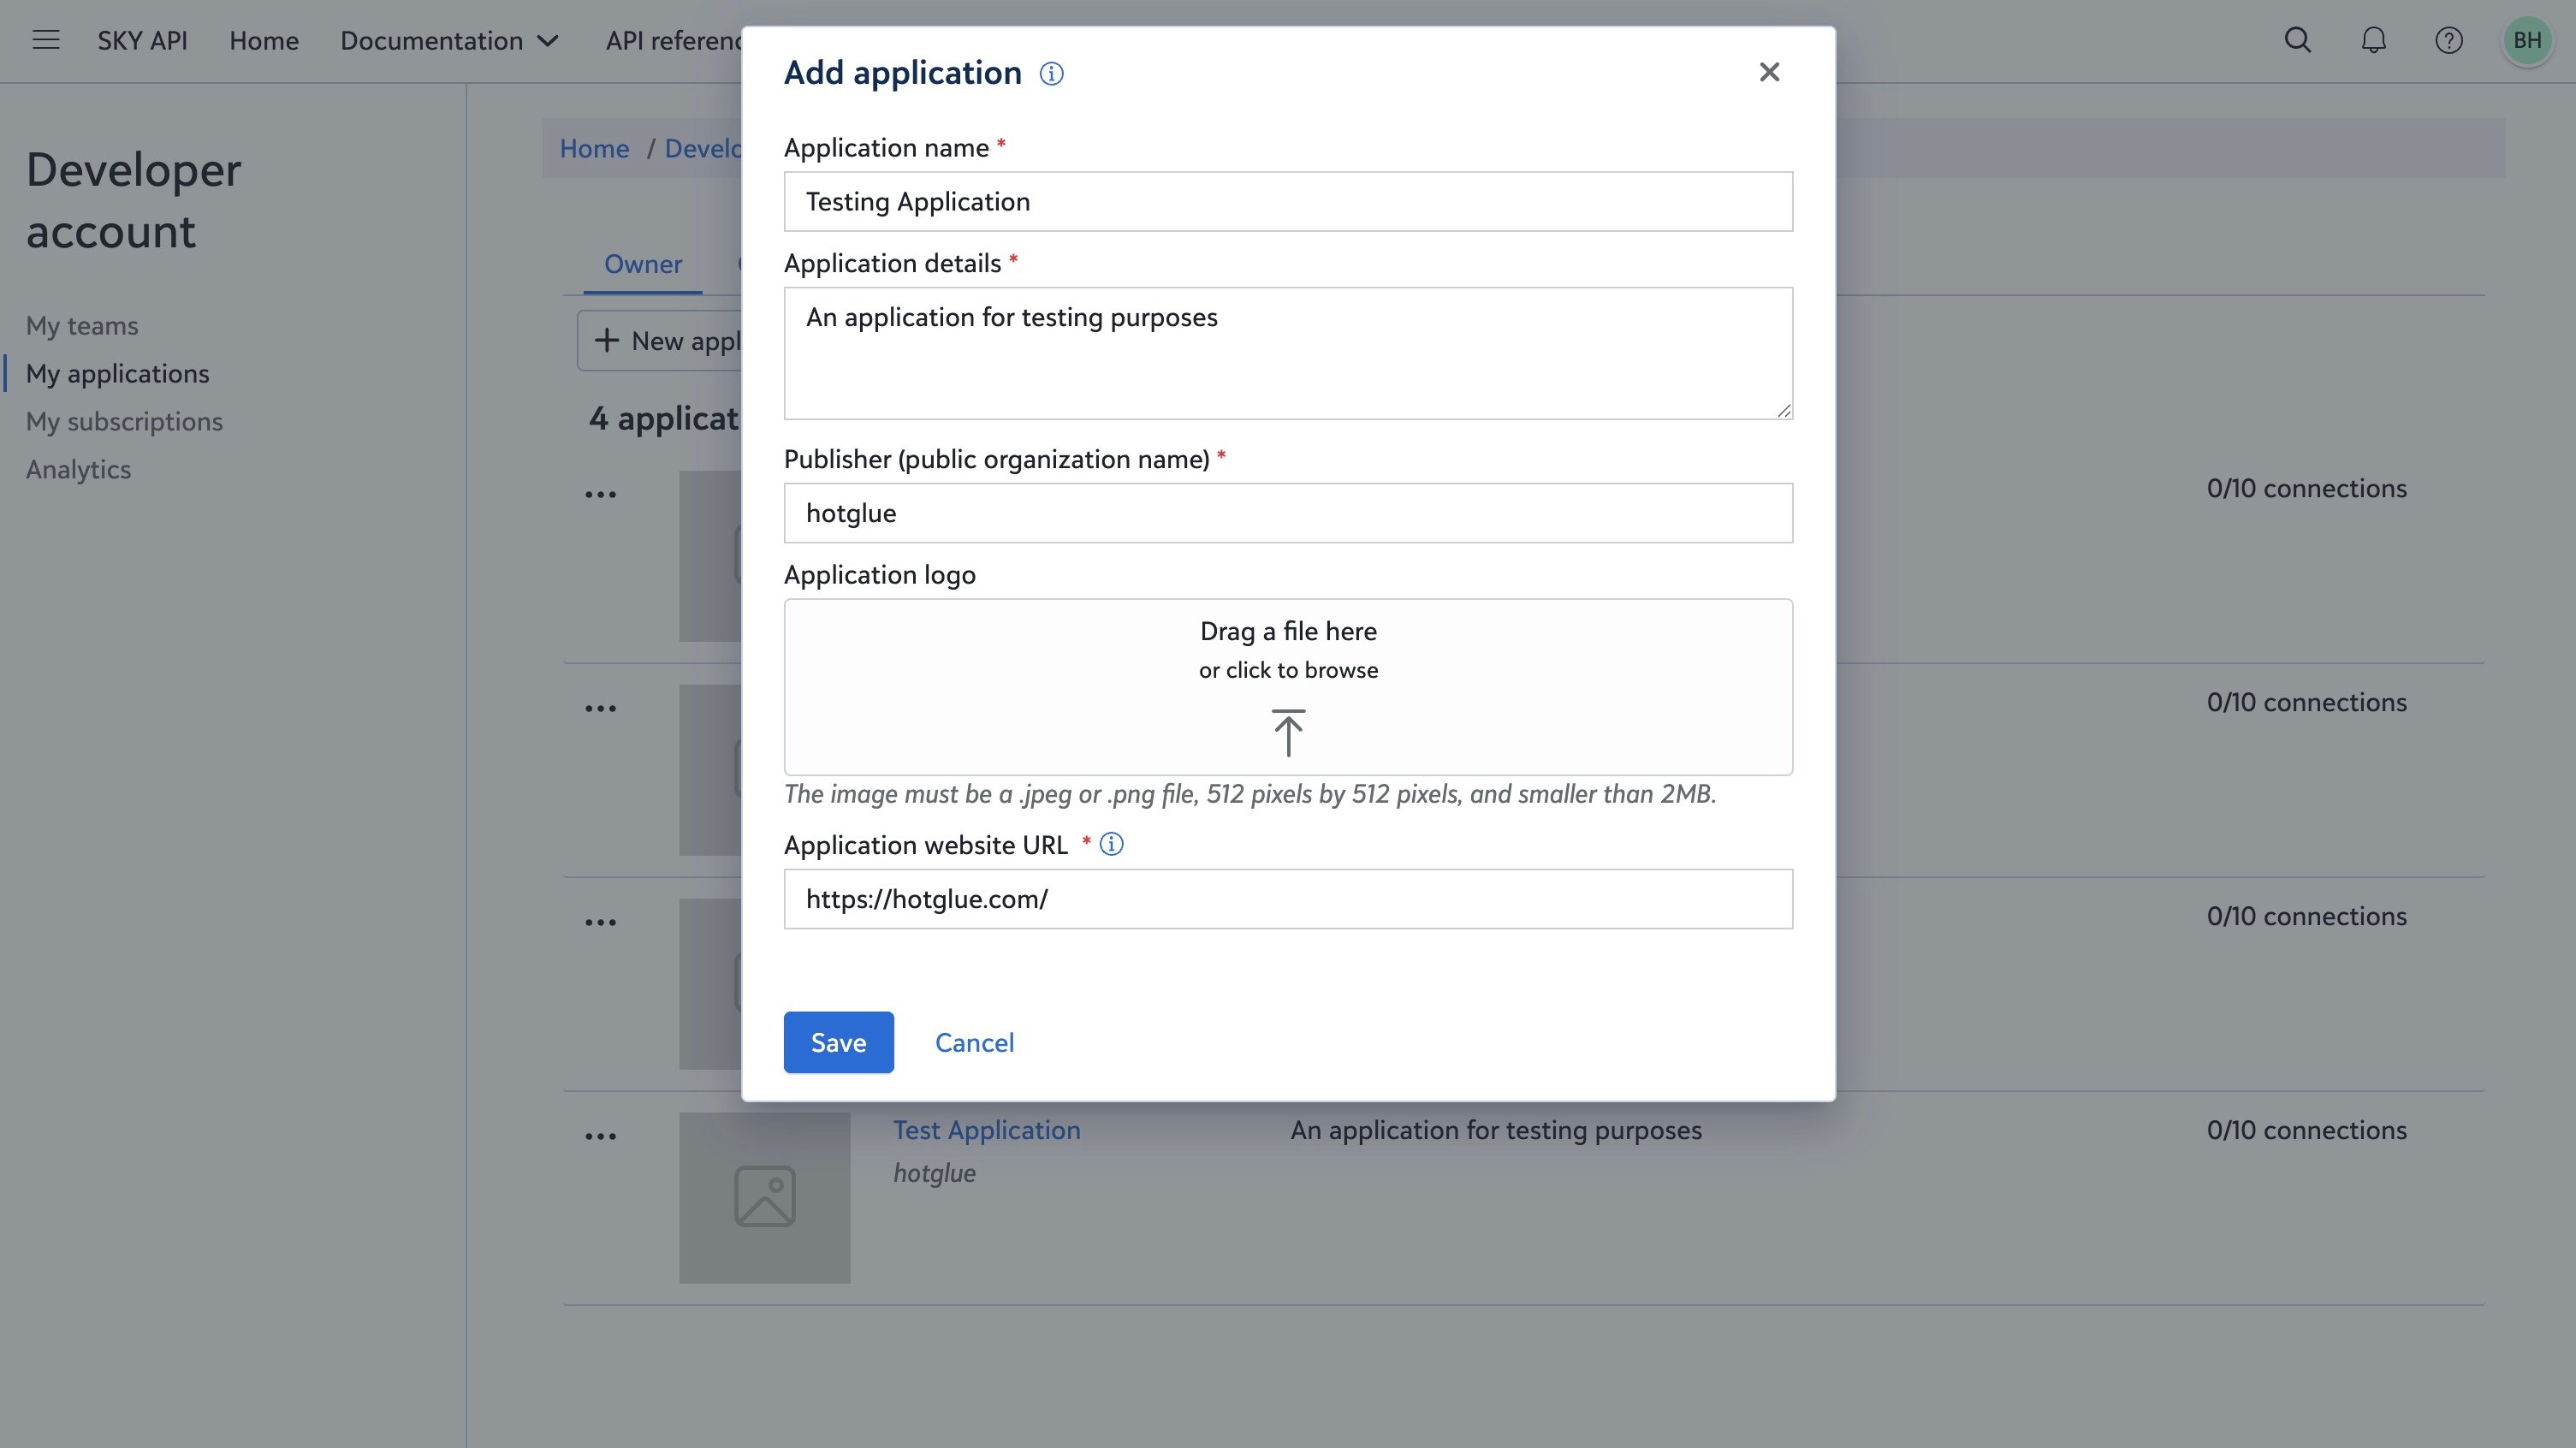
Task: Select My applications in the sidebar
Action: click(118, 373)
